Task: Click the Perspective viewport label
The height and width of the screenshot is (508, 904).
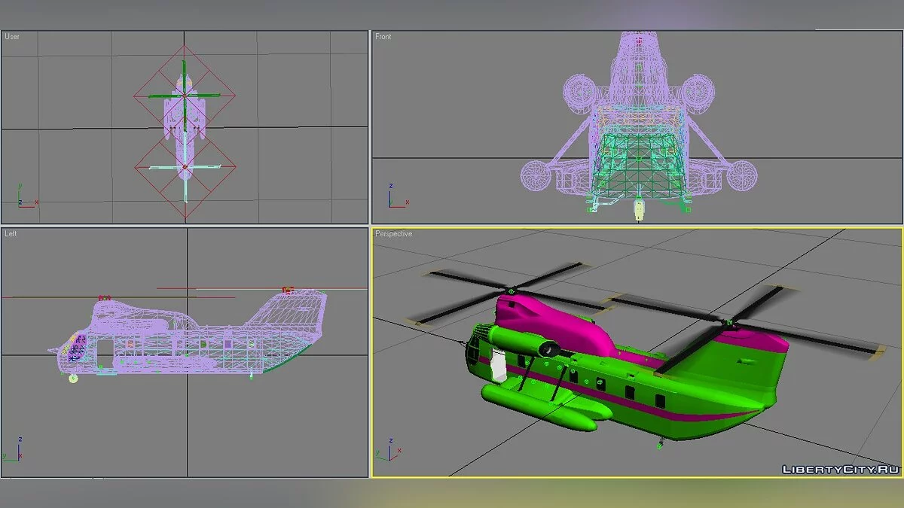Action: pos(393,233)
